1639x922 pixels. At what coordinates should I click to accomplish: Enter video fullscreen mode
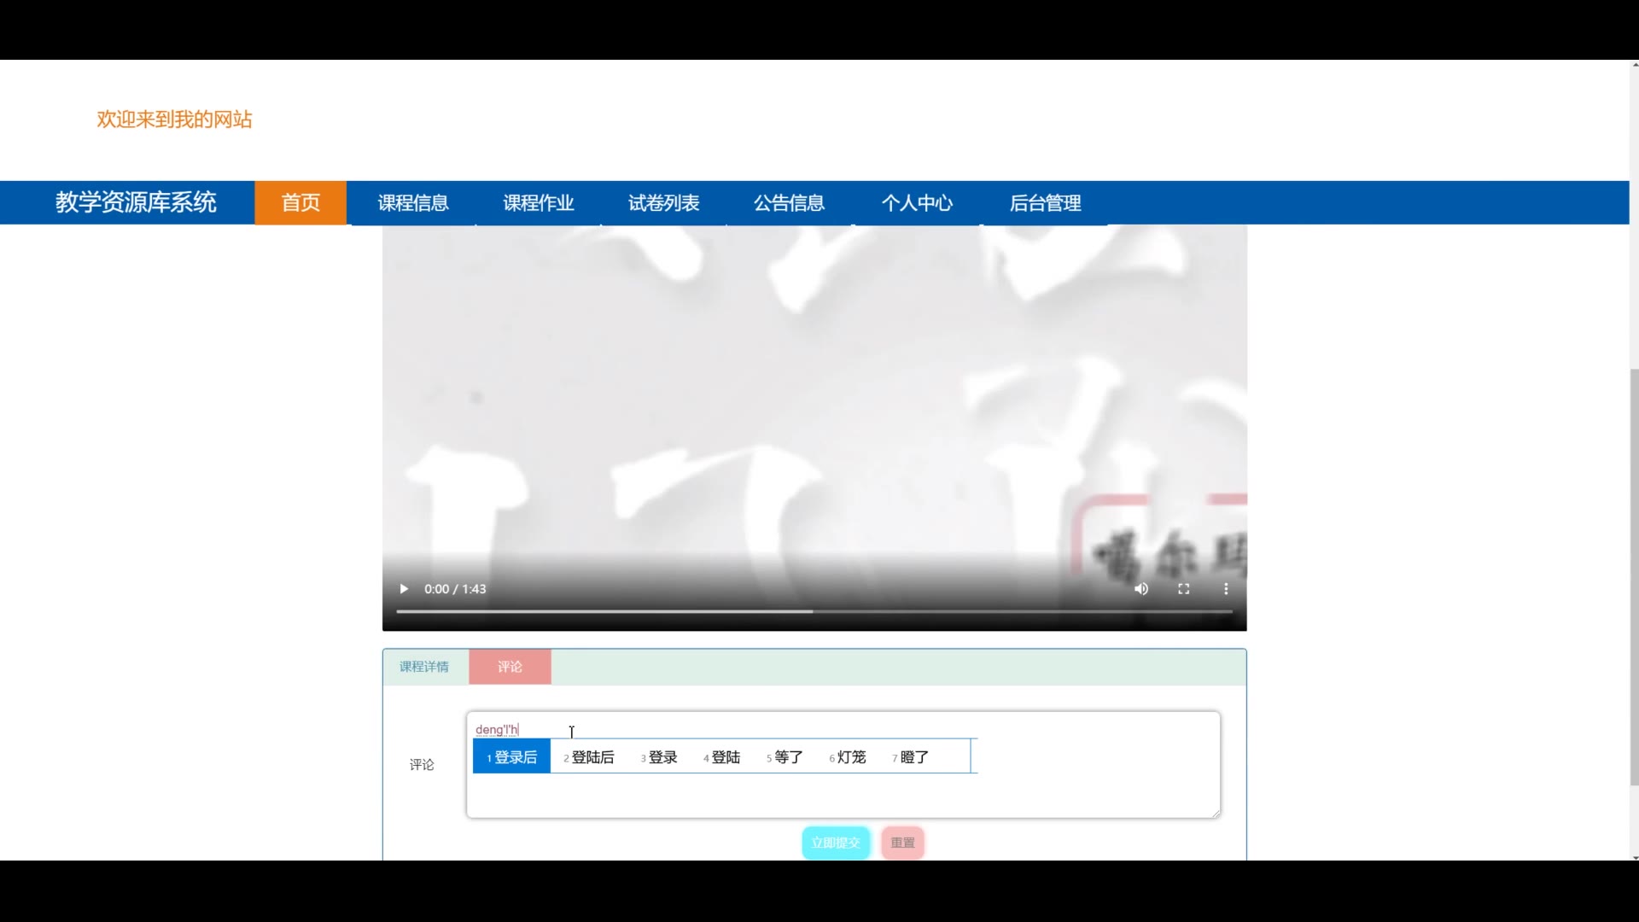tap(1184, 589)
